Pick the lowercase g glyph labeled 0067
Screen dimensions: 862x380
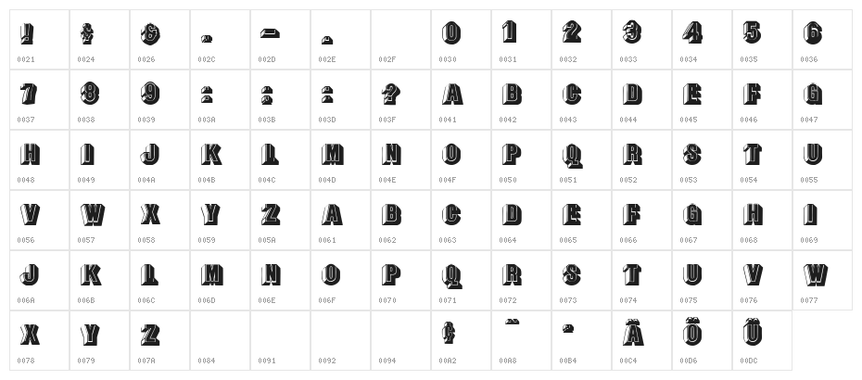click(692, 215)
